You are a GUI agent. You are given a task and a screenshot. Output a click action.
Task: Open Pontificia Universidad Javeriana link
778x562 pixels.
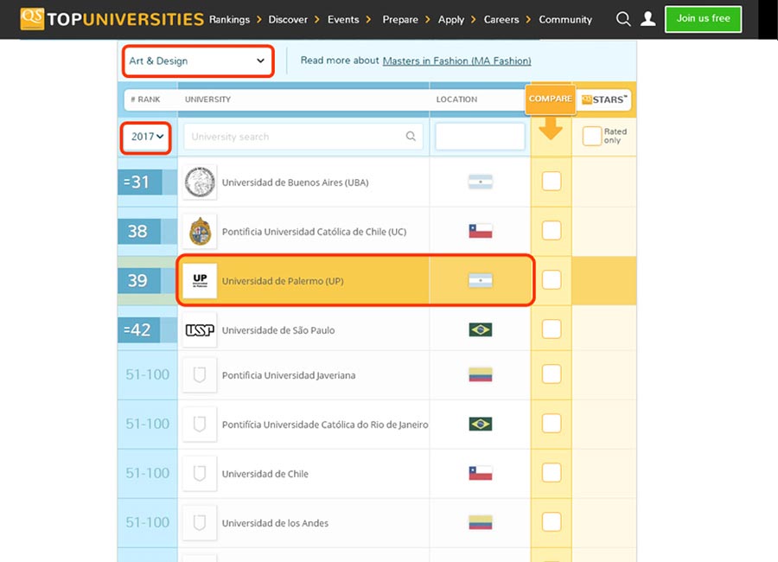288,375
